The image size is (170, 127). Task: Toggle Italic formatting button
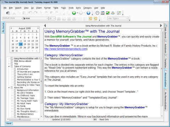coord(64,18)
